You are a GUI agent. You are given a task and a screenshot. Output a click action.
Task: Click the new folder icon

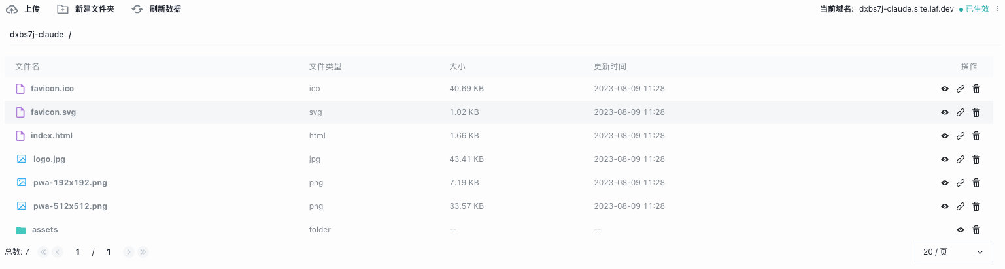[62, 9]
